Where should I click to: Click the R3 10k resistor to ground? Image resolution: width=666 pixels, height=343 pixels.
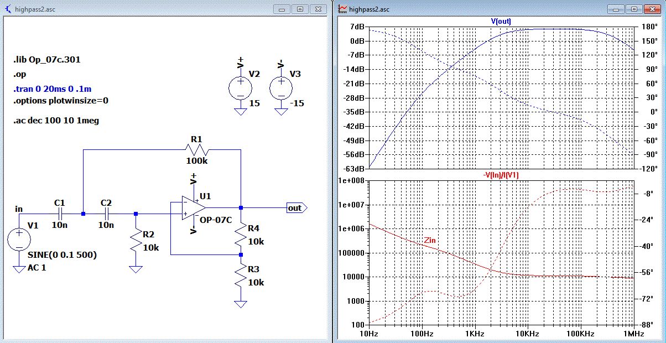coord(240,276)
